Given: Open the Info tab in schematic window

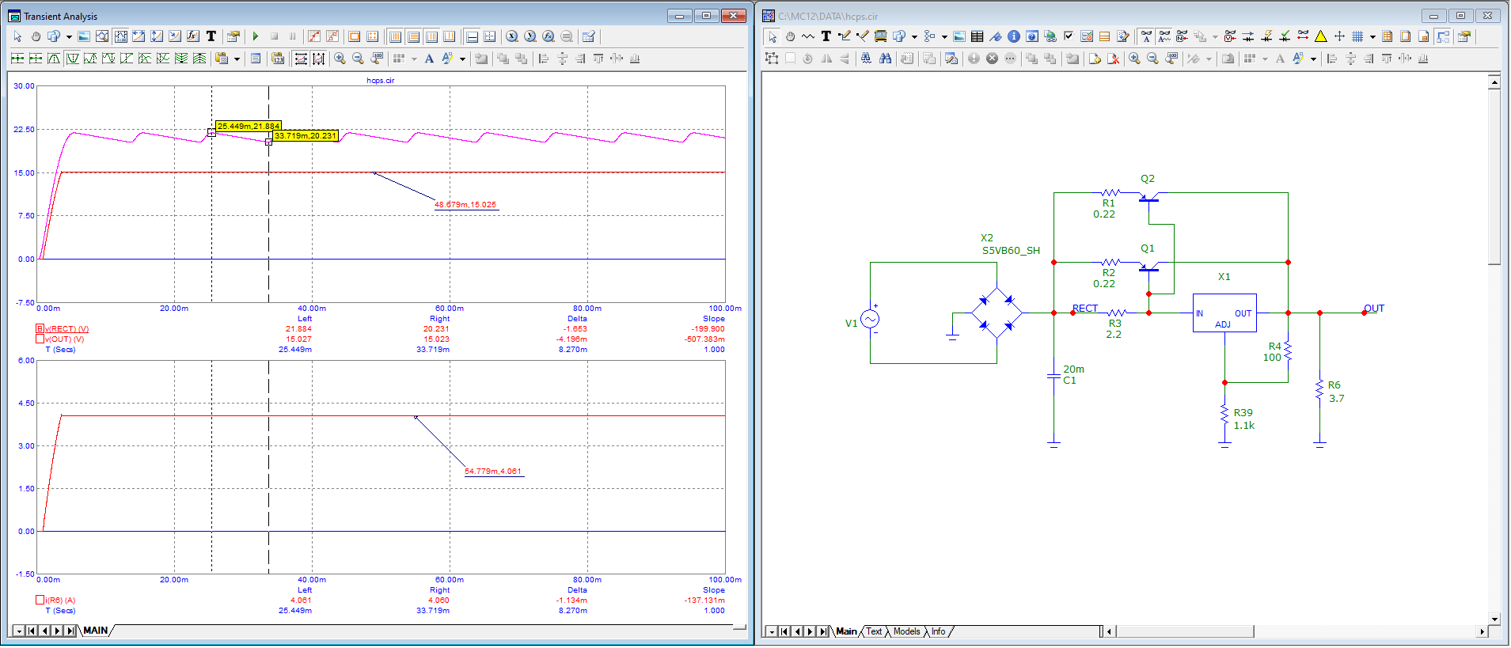Looking at the screenshot, I should 938,631.
